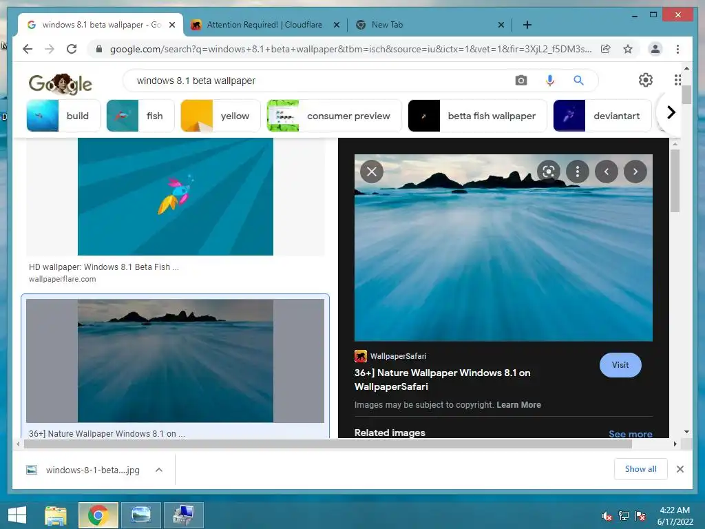Screen dimensions: 705x529
Task: Open the 36+ Nature Wallpaper Windows 8.1 title link
Action: pos(443,380)
